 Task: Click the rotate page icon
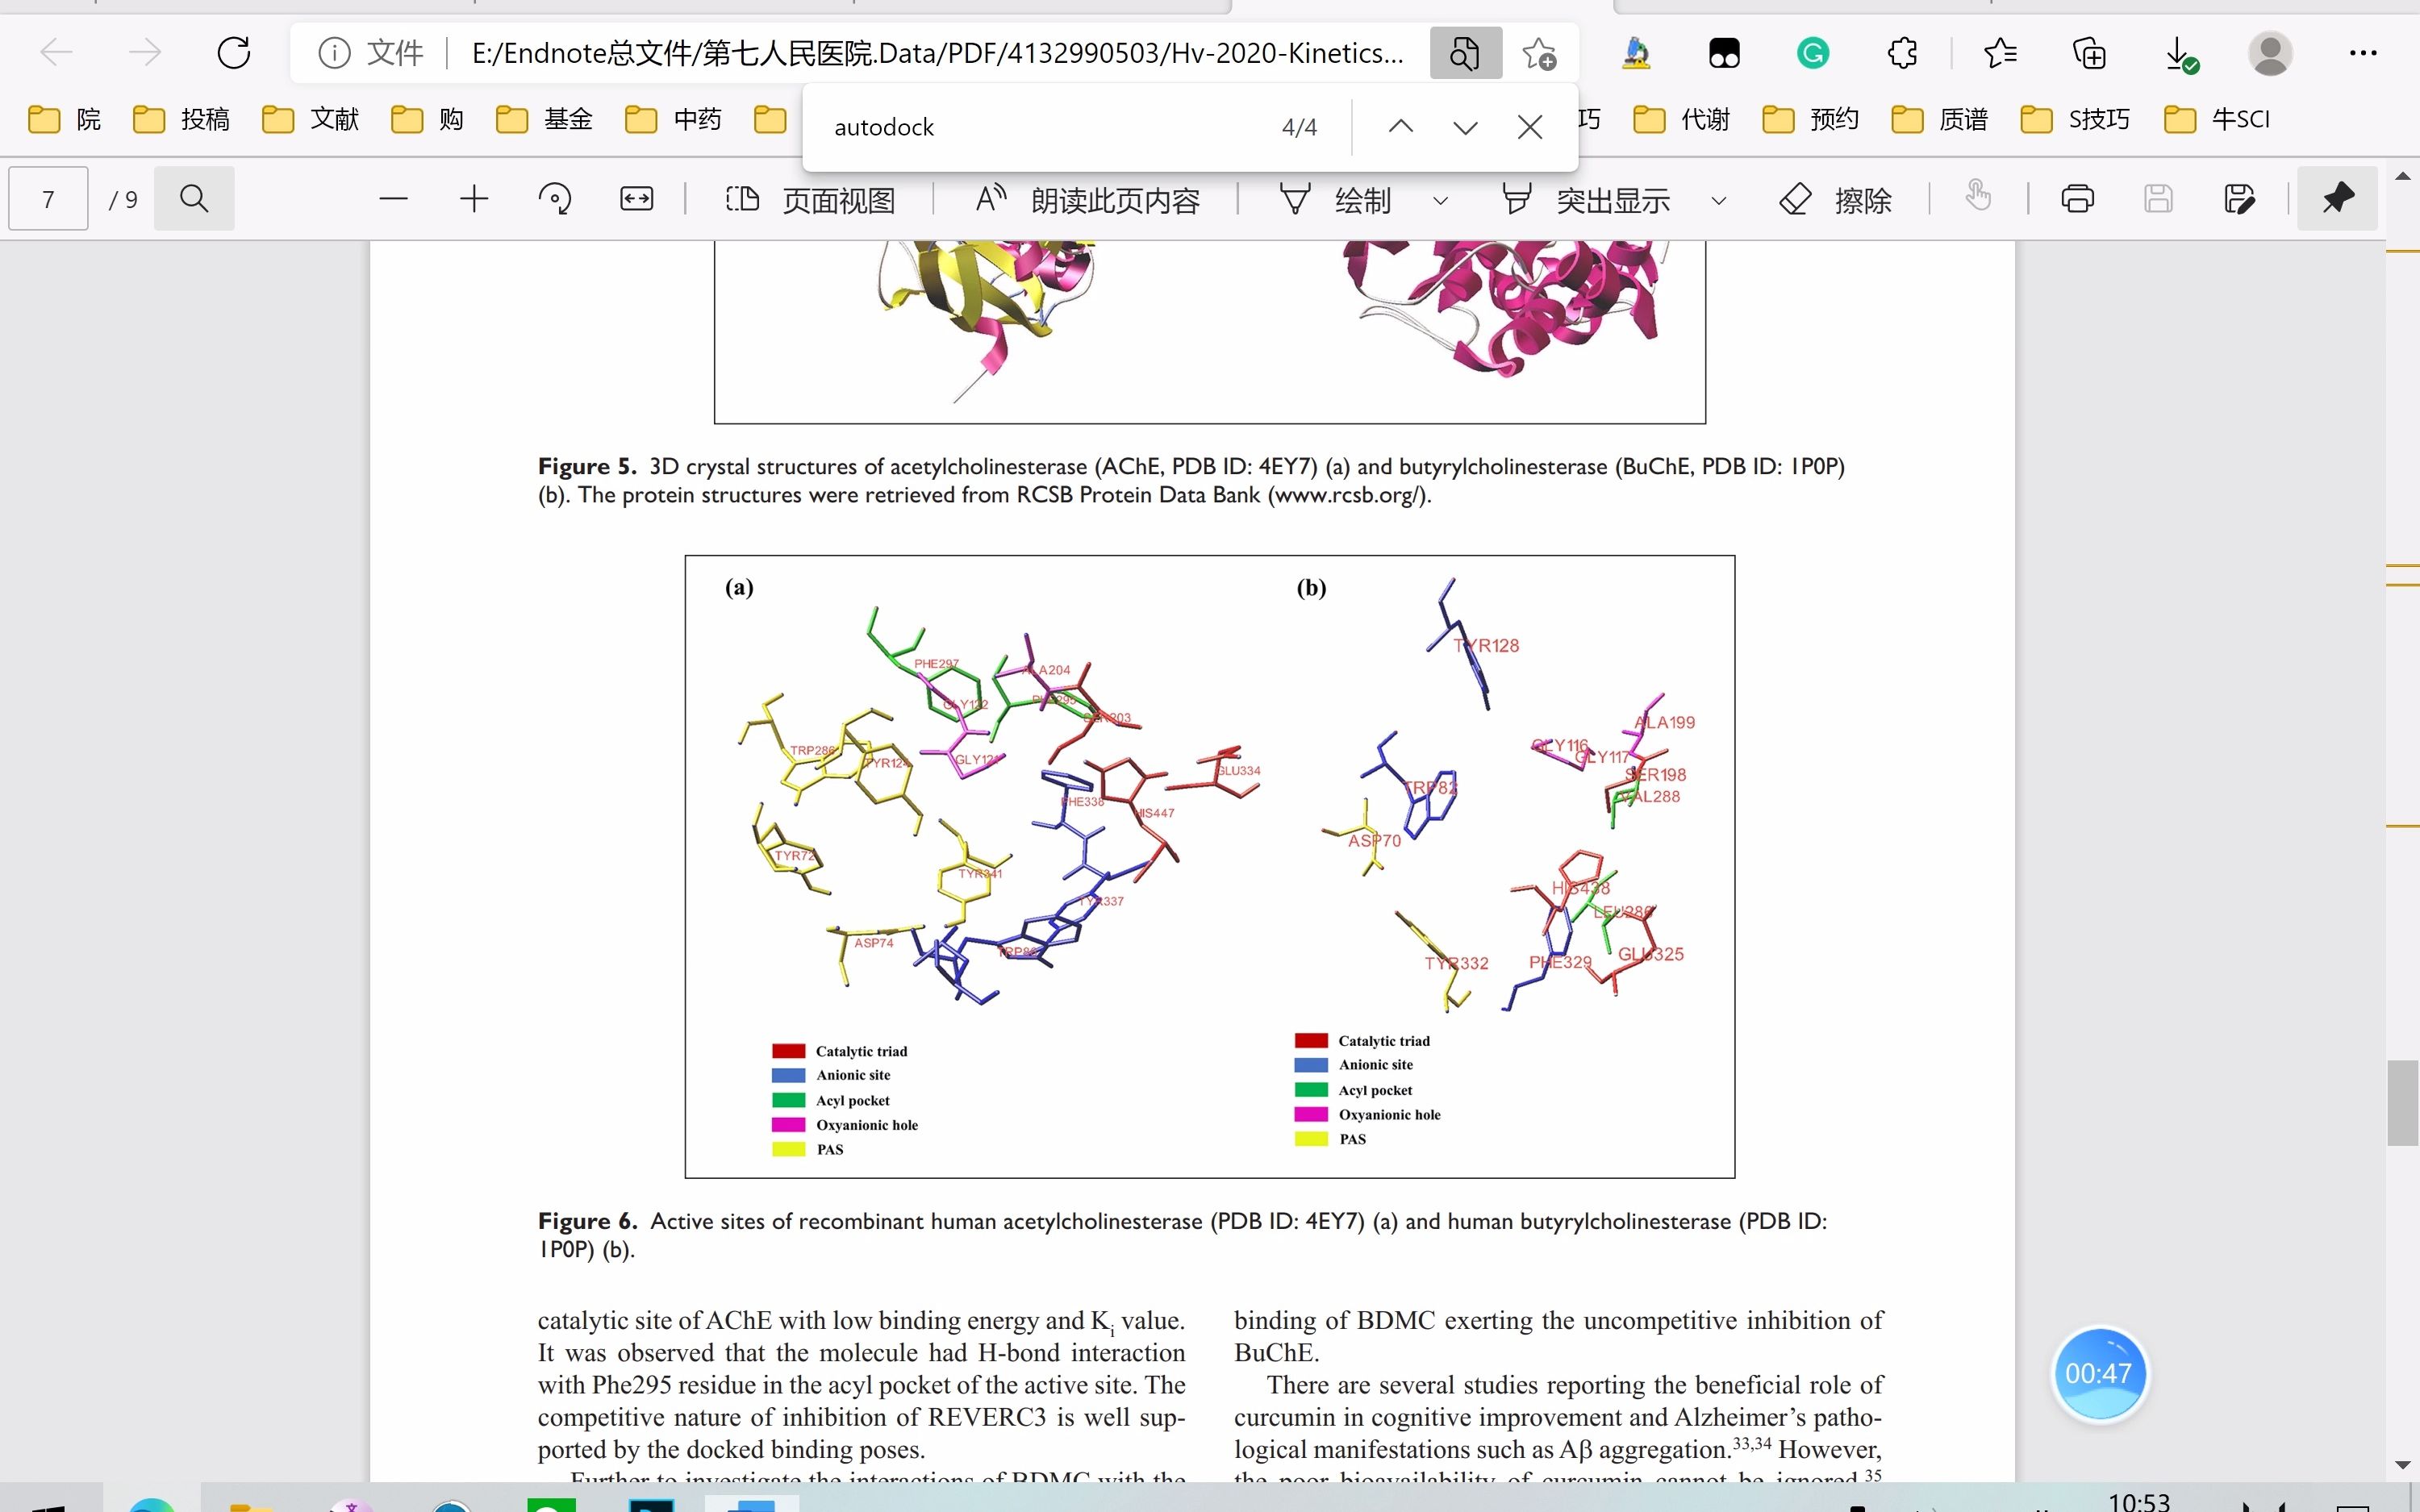click(554, 199)
